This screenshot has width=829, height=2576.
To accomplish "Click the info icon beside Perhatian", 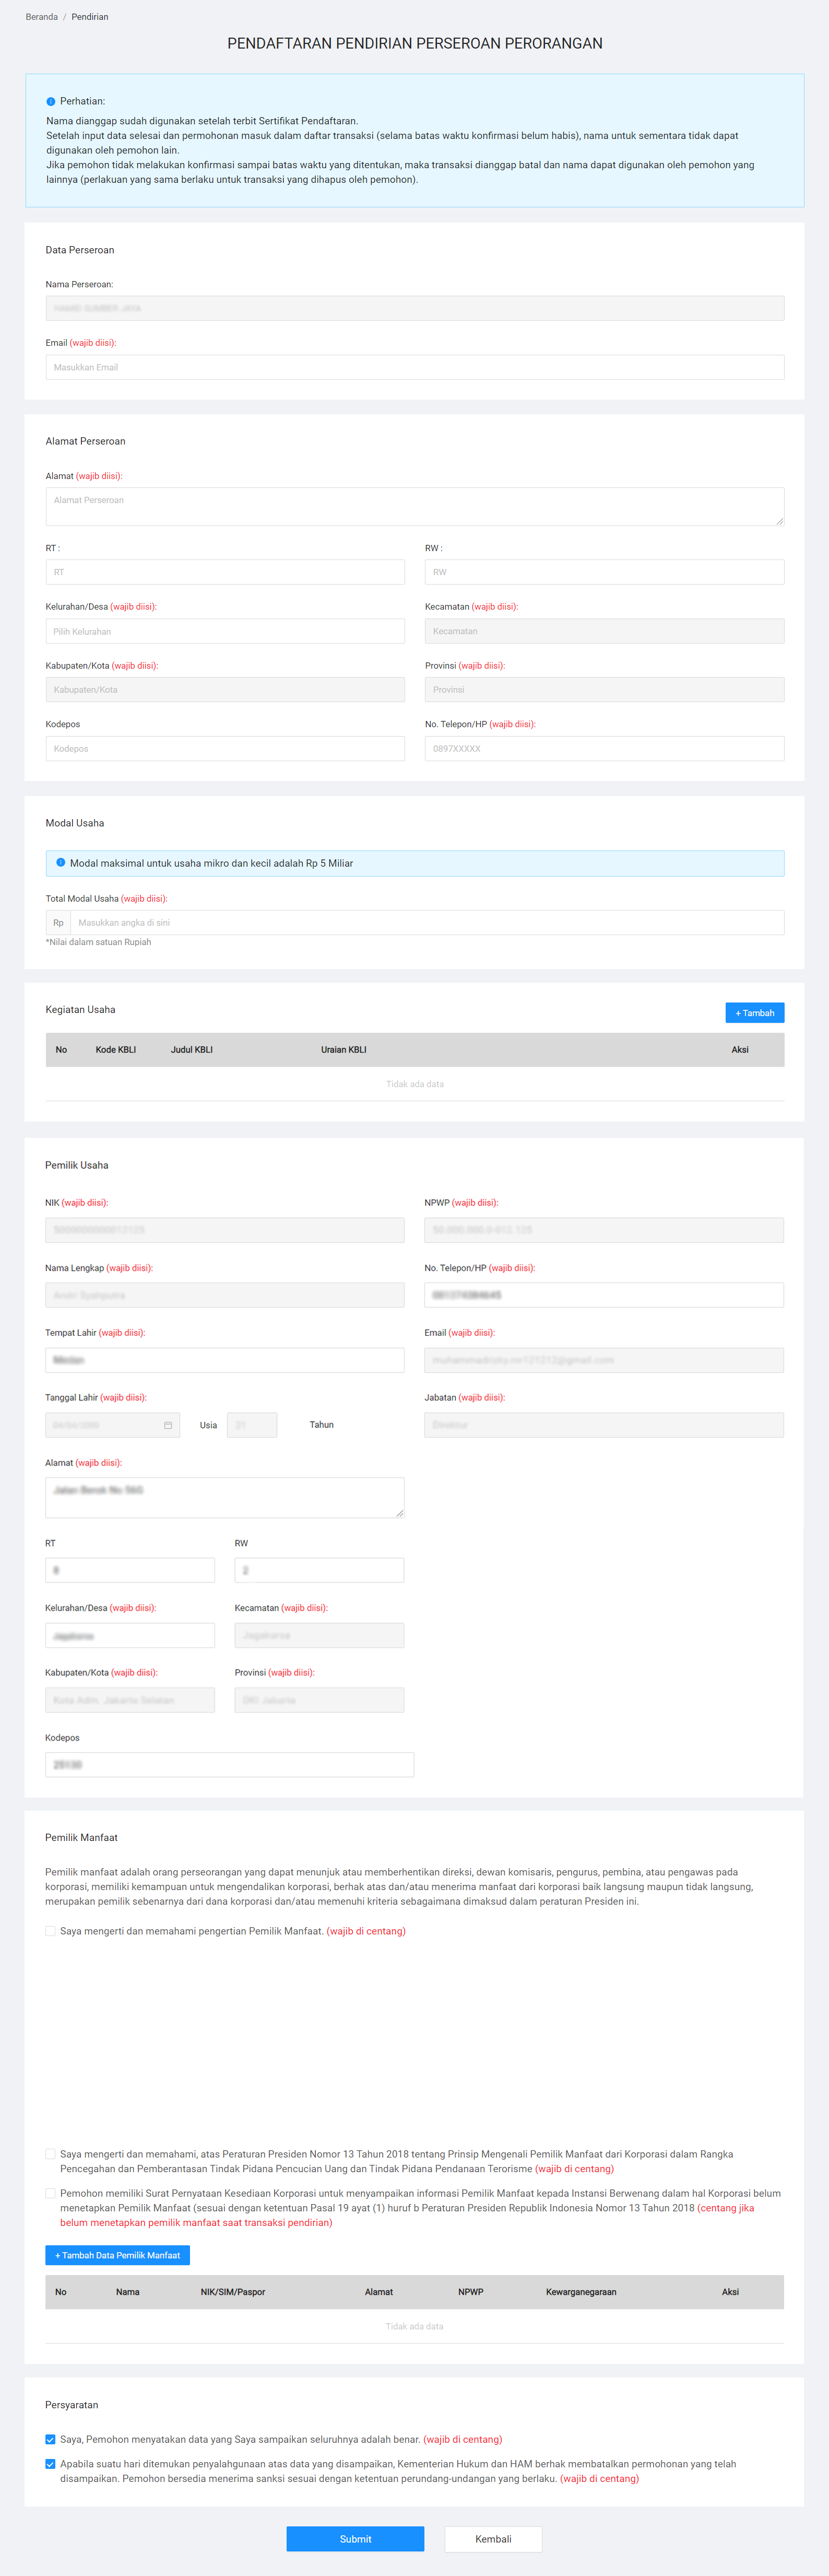I will (x=51, y=102).
